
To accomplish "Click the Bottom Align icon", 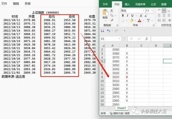I will [169, 11].
